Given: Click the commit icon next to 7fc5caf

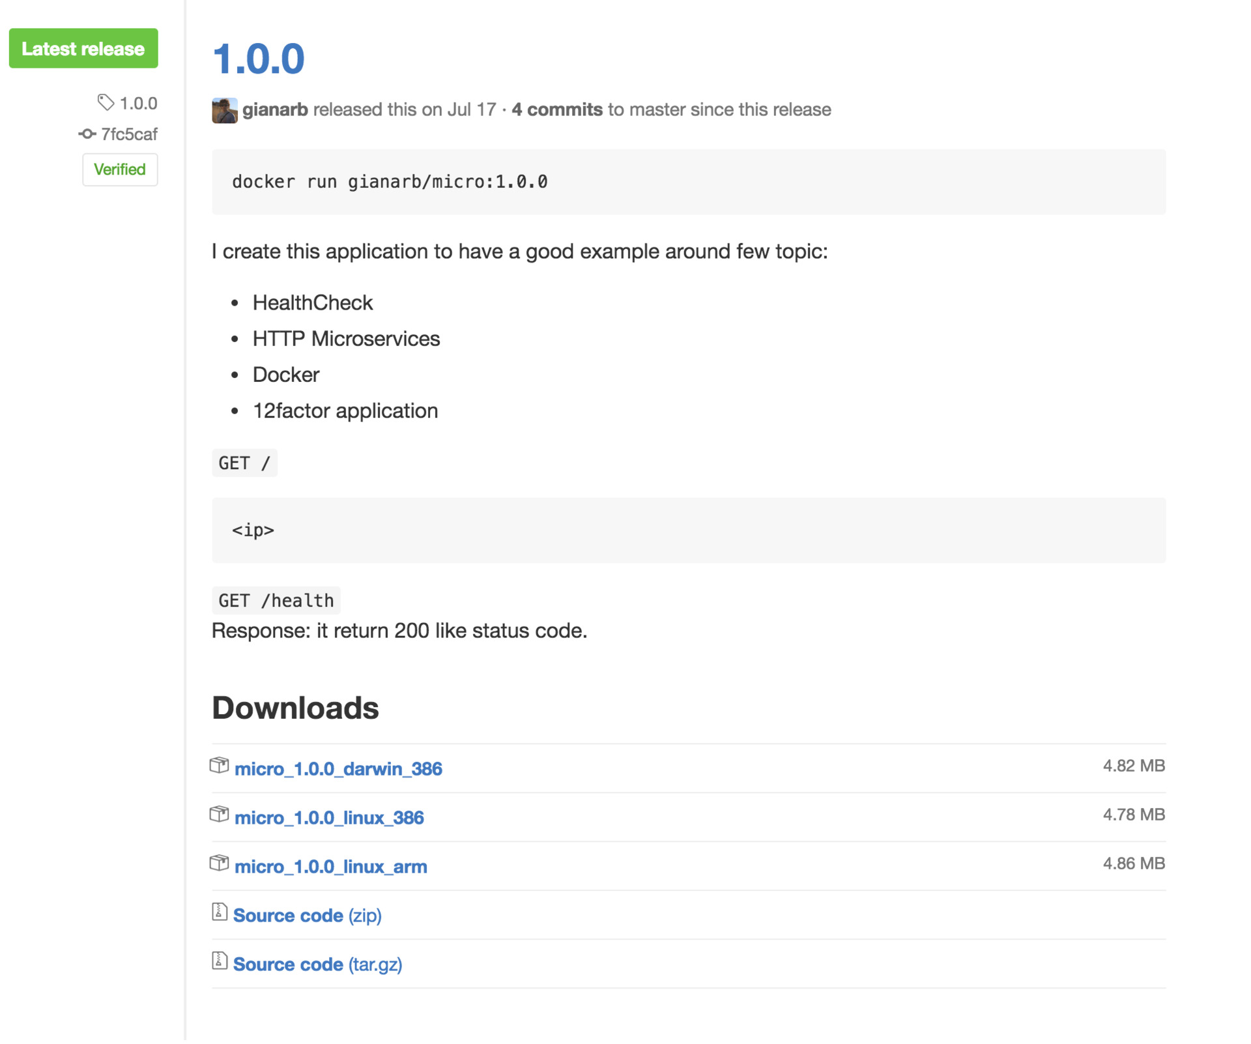Looking at the screenshot, I should (x=87, y=134).
